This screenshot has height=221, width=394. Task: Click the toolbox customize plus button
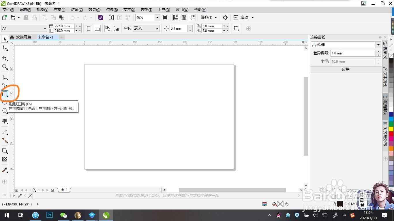point(5,182)
